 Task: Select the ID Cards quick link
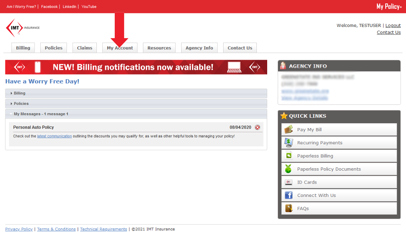point(339,182)
